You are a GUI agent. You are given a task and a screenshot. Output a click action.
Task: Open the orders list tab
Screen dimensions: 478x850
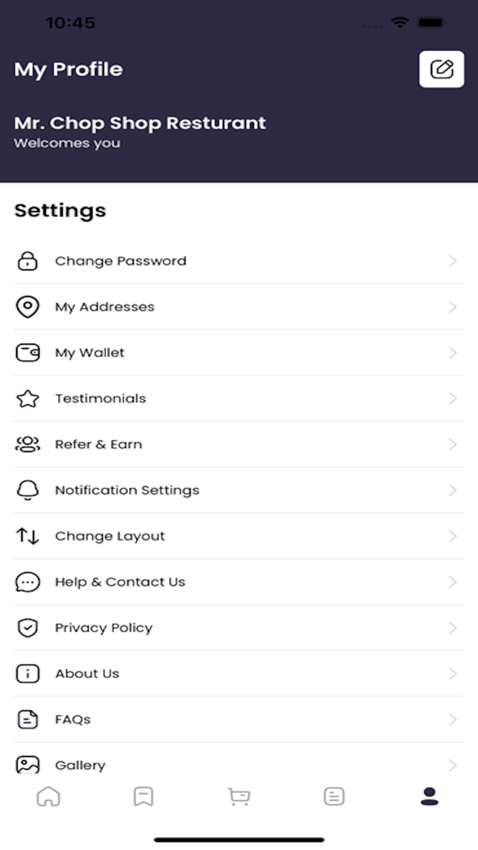click(334, 796)
